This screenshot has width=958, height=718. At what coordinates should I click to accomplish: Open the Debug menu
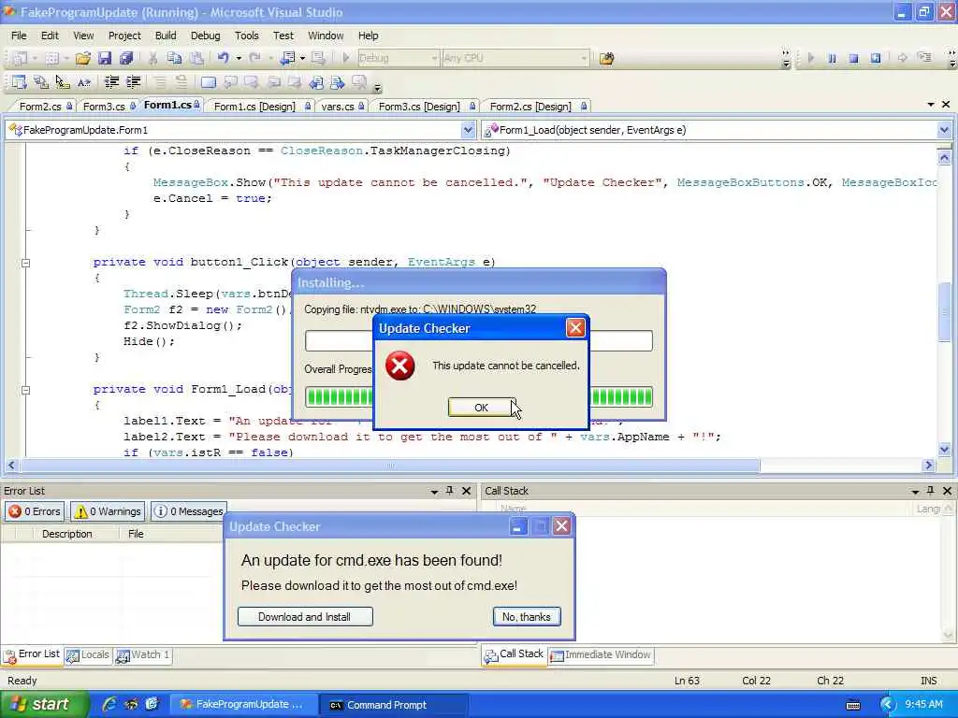[x=205, y=36]
